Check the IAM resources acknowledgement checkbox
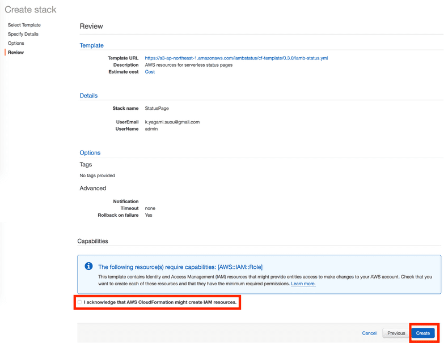This screenshot has width=448, height=347. pos(79,302)
